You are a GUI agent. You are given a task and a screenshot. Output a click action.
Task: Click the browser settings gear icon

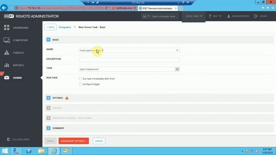pos(273,8)
